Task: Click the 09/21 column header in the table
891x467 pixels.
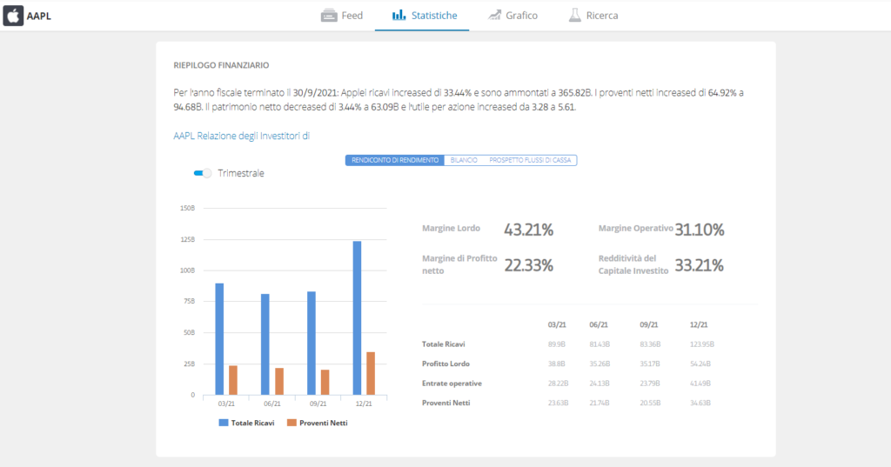Action: (649, 325)
